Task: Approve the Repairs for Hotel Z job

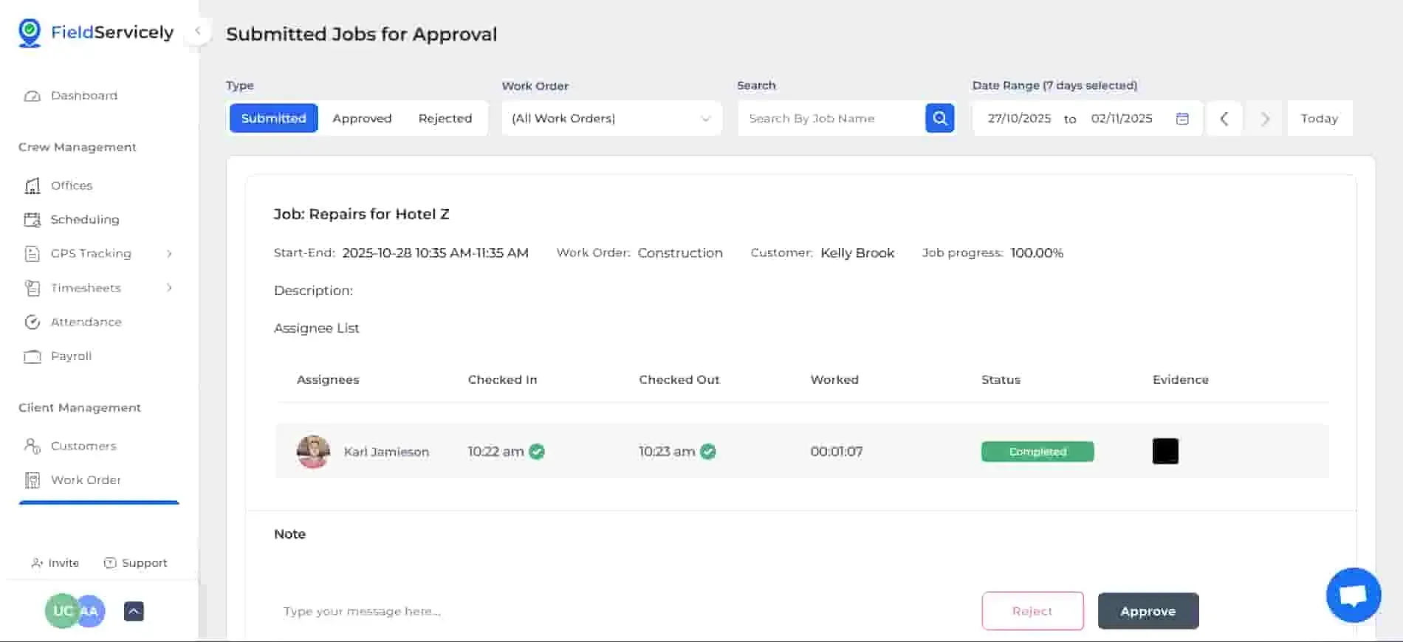Action: click(x=1148, y=611)
